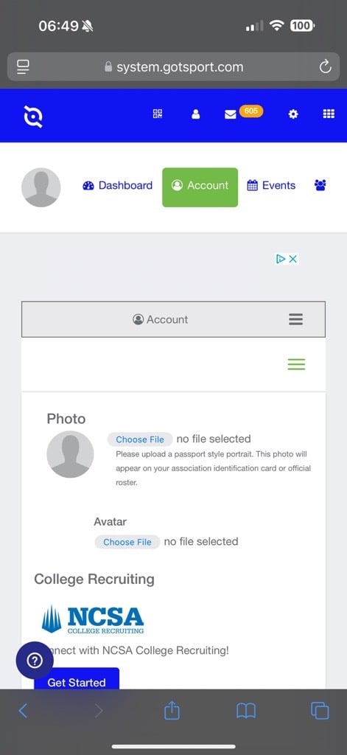Choose File for the Photo upload
The height and width of the screenshot is (755, 347).
point(139,439)
